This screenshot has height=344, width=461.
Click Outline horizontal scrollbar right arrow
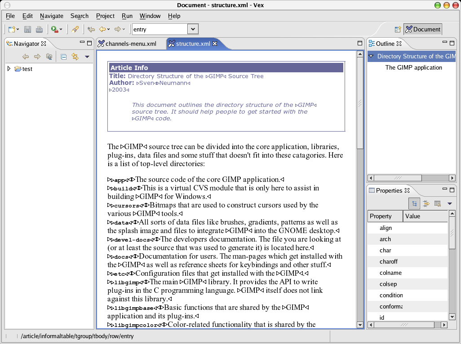tap(452, 178)
